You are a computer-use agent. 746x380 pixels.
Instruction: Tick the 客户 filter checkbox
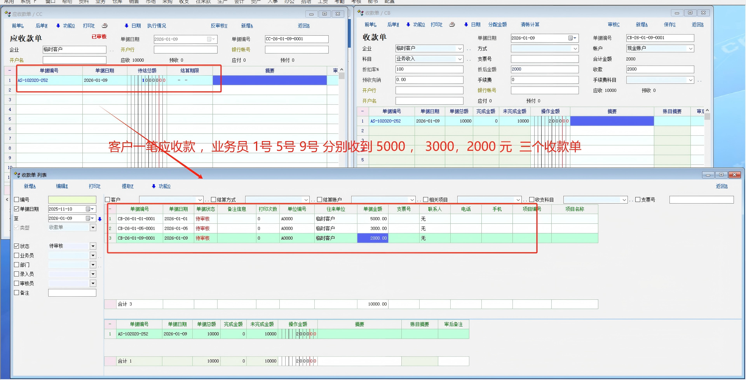pyautogui.click(x=108, y=200)
